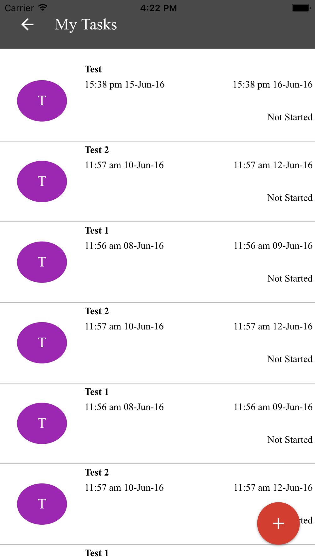Tap avatar of second Test 2 task
The width and height of the screenshot is (315, 560).
tap(42, 343)
